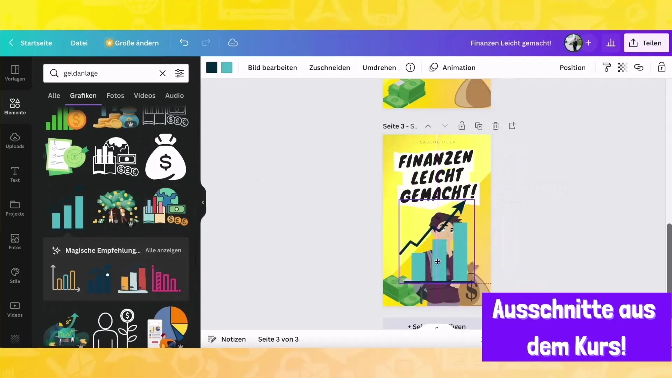This screenshot has width=672, height=378.
Task: Click the Fotos panel icon in sidebar
Action: coord(14,241)
